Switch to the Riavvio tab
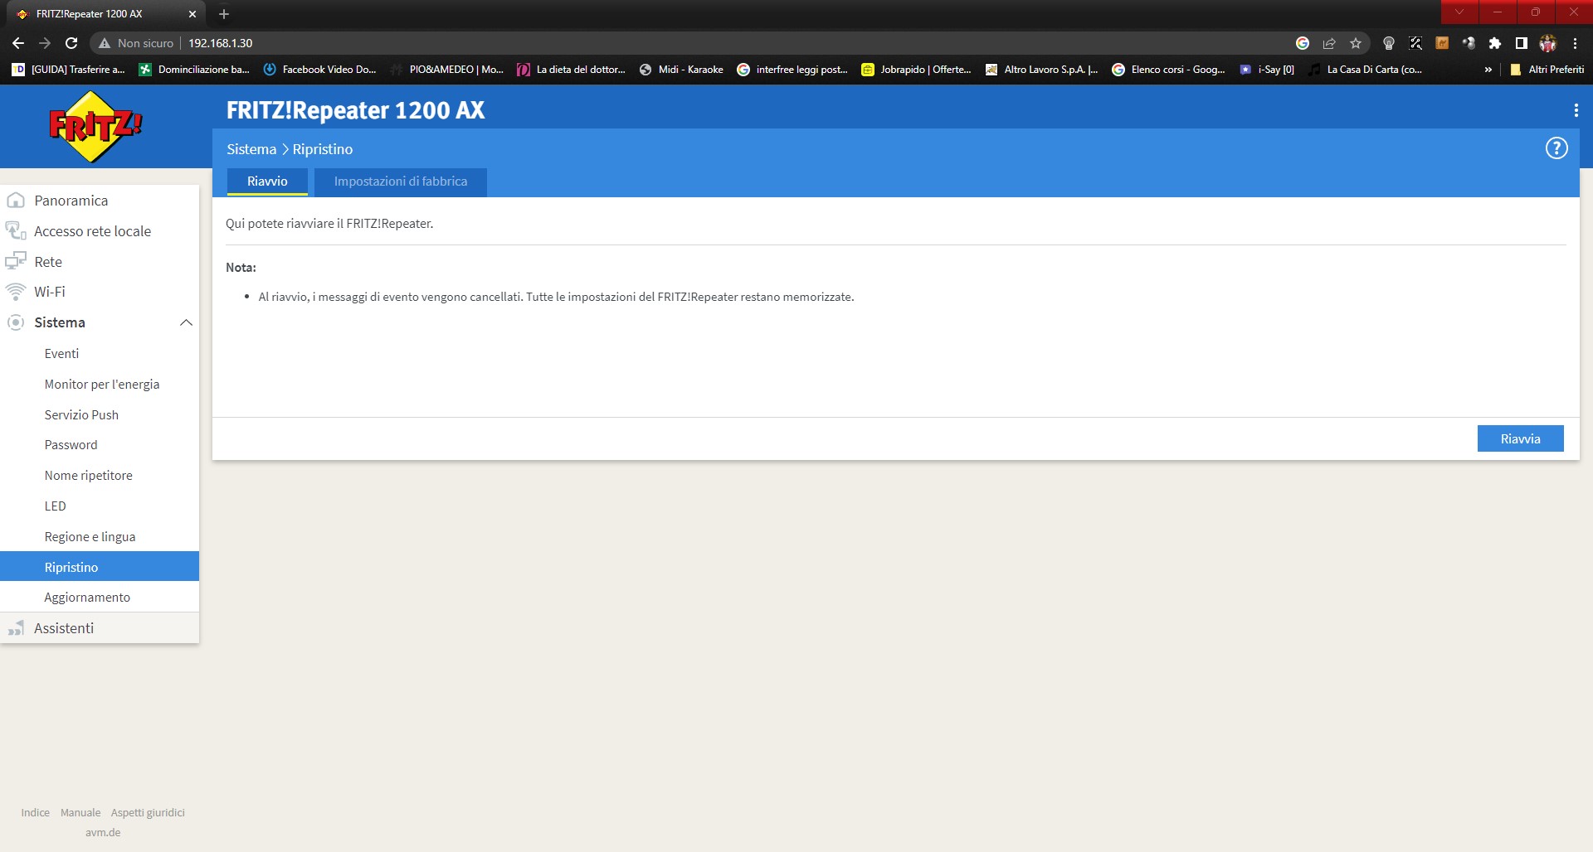 pyautogui.click(x=267, y=182)
